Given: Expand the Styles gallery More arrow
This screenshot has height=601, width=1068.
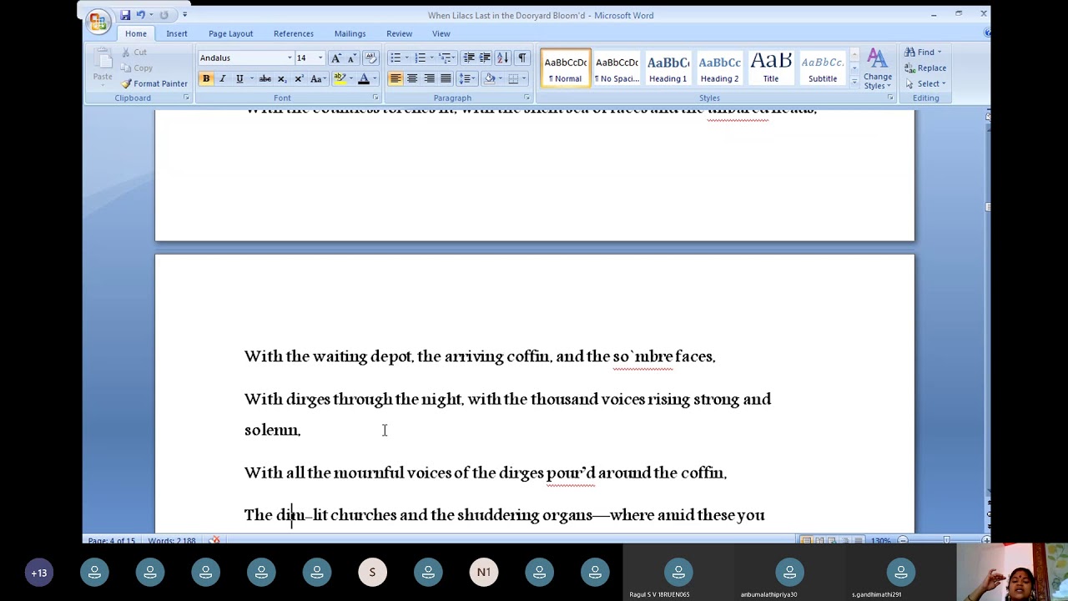Looking at the screenshot, I should [854, 83].
